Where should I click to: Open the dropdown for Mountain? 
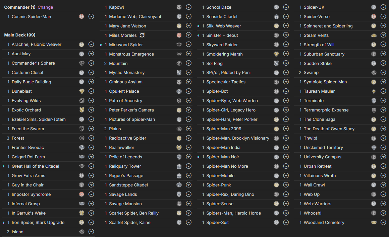[189, 63]
